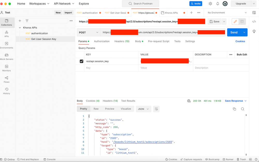Viewport: 259px width, 162px height.
Task: Open Postman settings gear icon
Action: click(210, 4)
